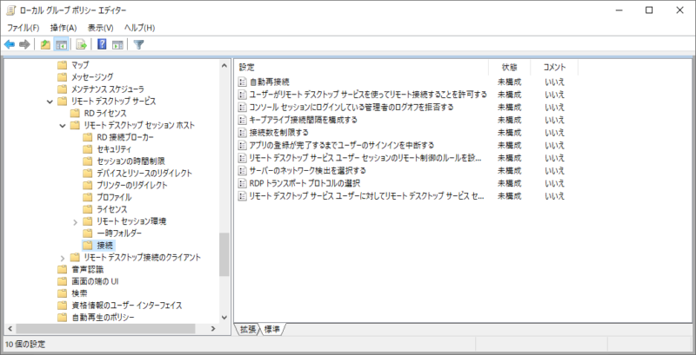Toggle the action pane toolbar icon
Viewport: 696px width, 355px height.
pos(117,44)
